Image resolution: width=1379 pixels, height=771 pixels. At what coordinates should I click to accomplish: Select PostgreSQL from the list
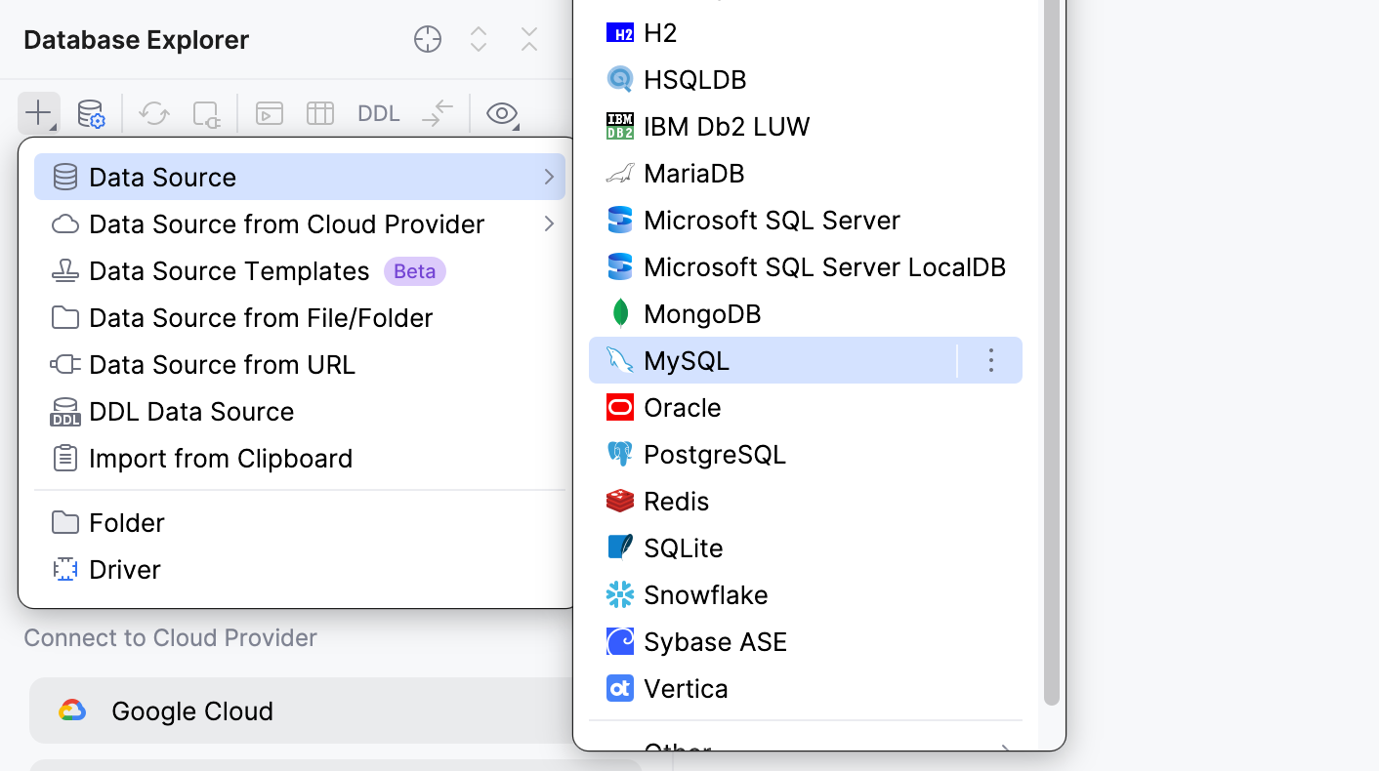tap(806, 454)
